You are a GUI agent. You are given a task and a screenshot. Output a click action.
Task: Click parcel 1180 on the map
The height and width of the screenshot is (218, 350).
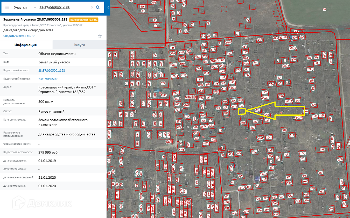(163, 95)
